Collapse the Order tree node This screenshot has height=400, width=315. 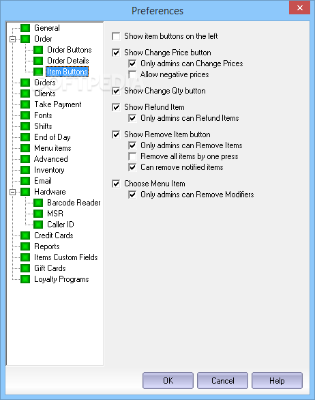[x=12, y=40]
